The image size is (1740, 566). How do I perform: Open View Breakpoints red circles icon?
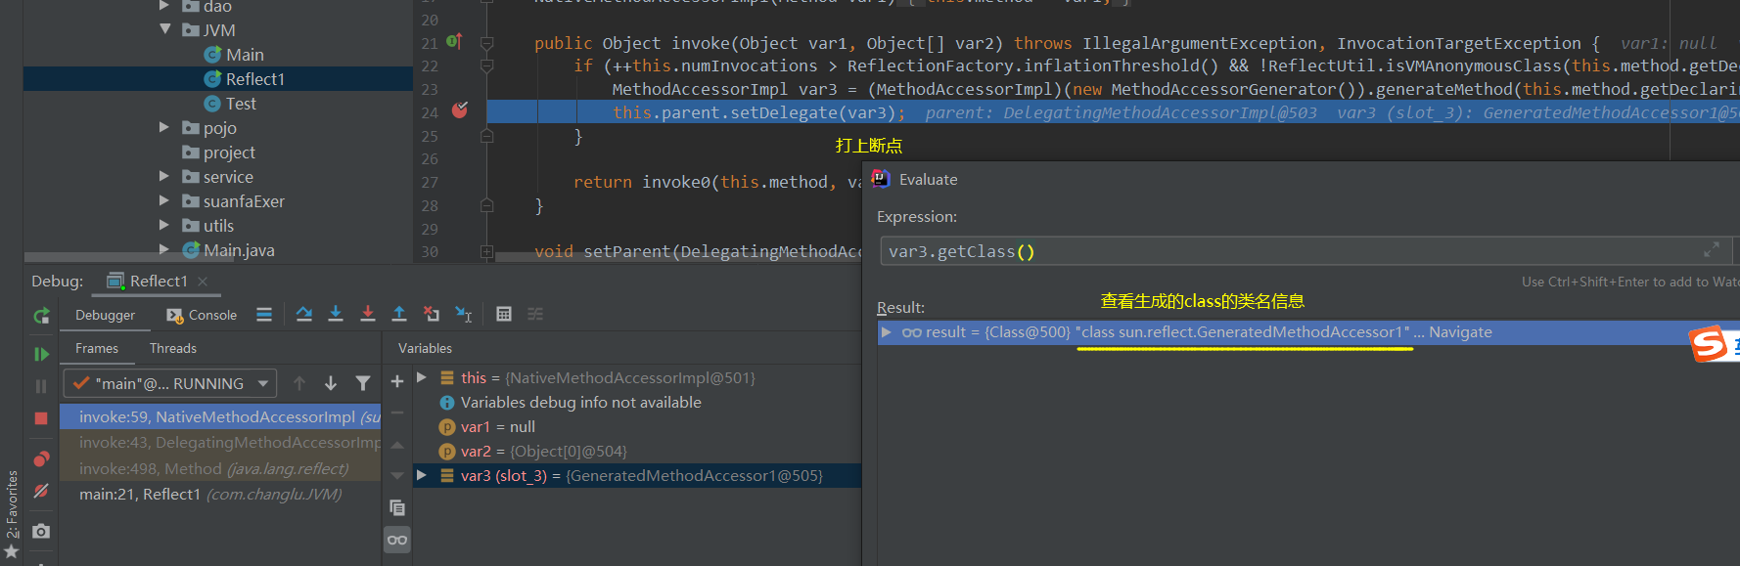pyautogui.click(x=41, y=459)
